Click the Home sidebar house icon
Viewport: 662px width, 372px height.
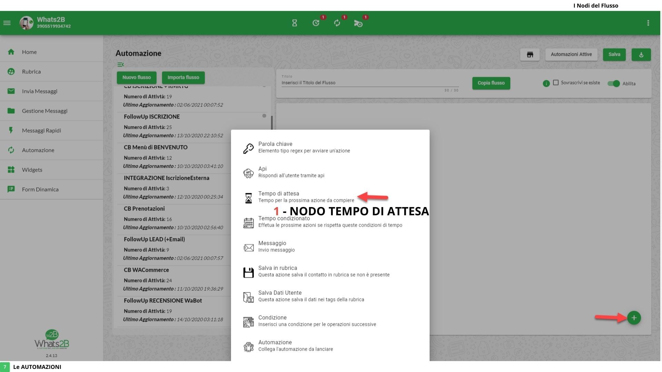[x=11, y=52]
